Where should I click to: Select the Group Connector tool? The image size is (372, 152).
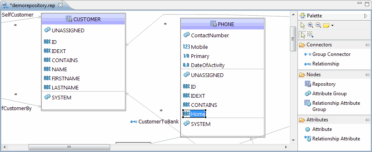[x=327, y=54]
